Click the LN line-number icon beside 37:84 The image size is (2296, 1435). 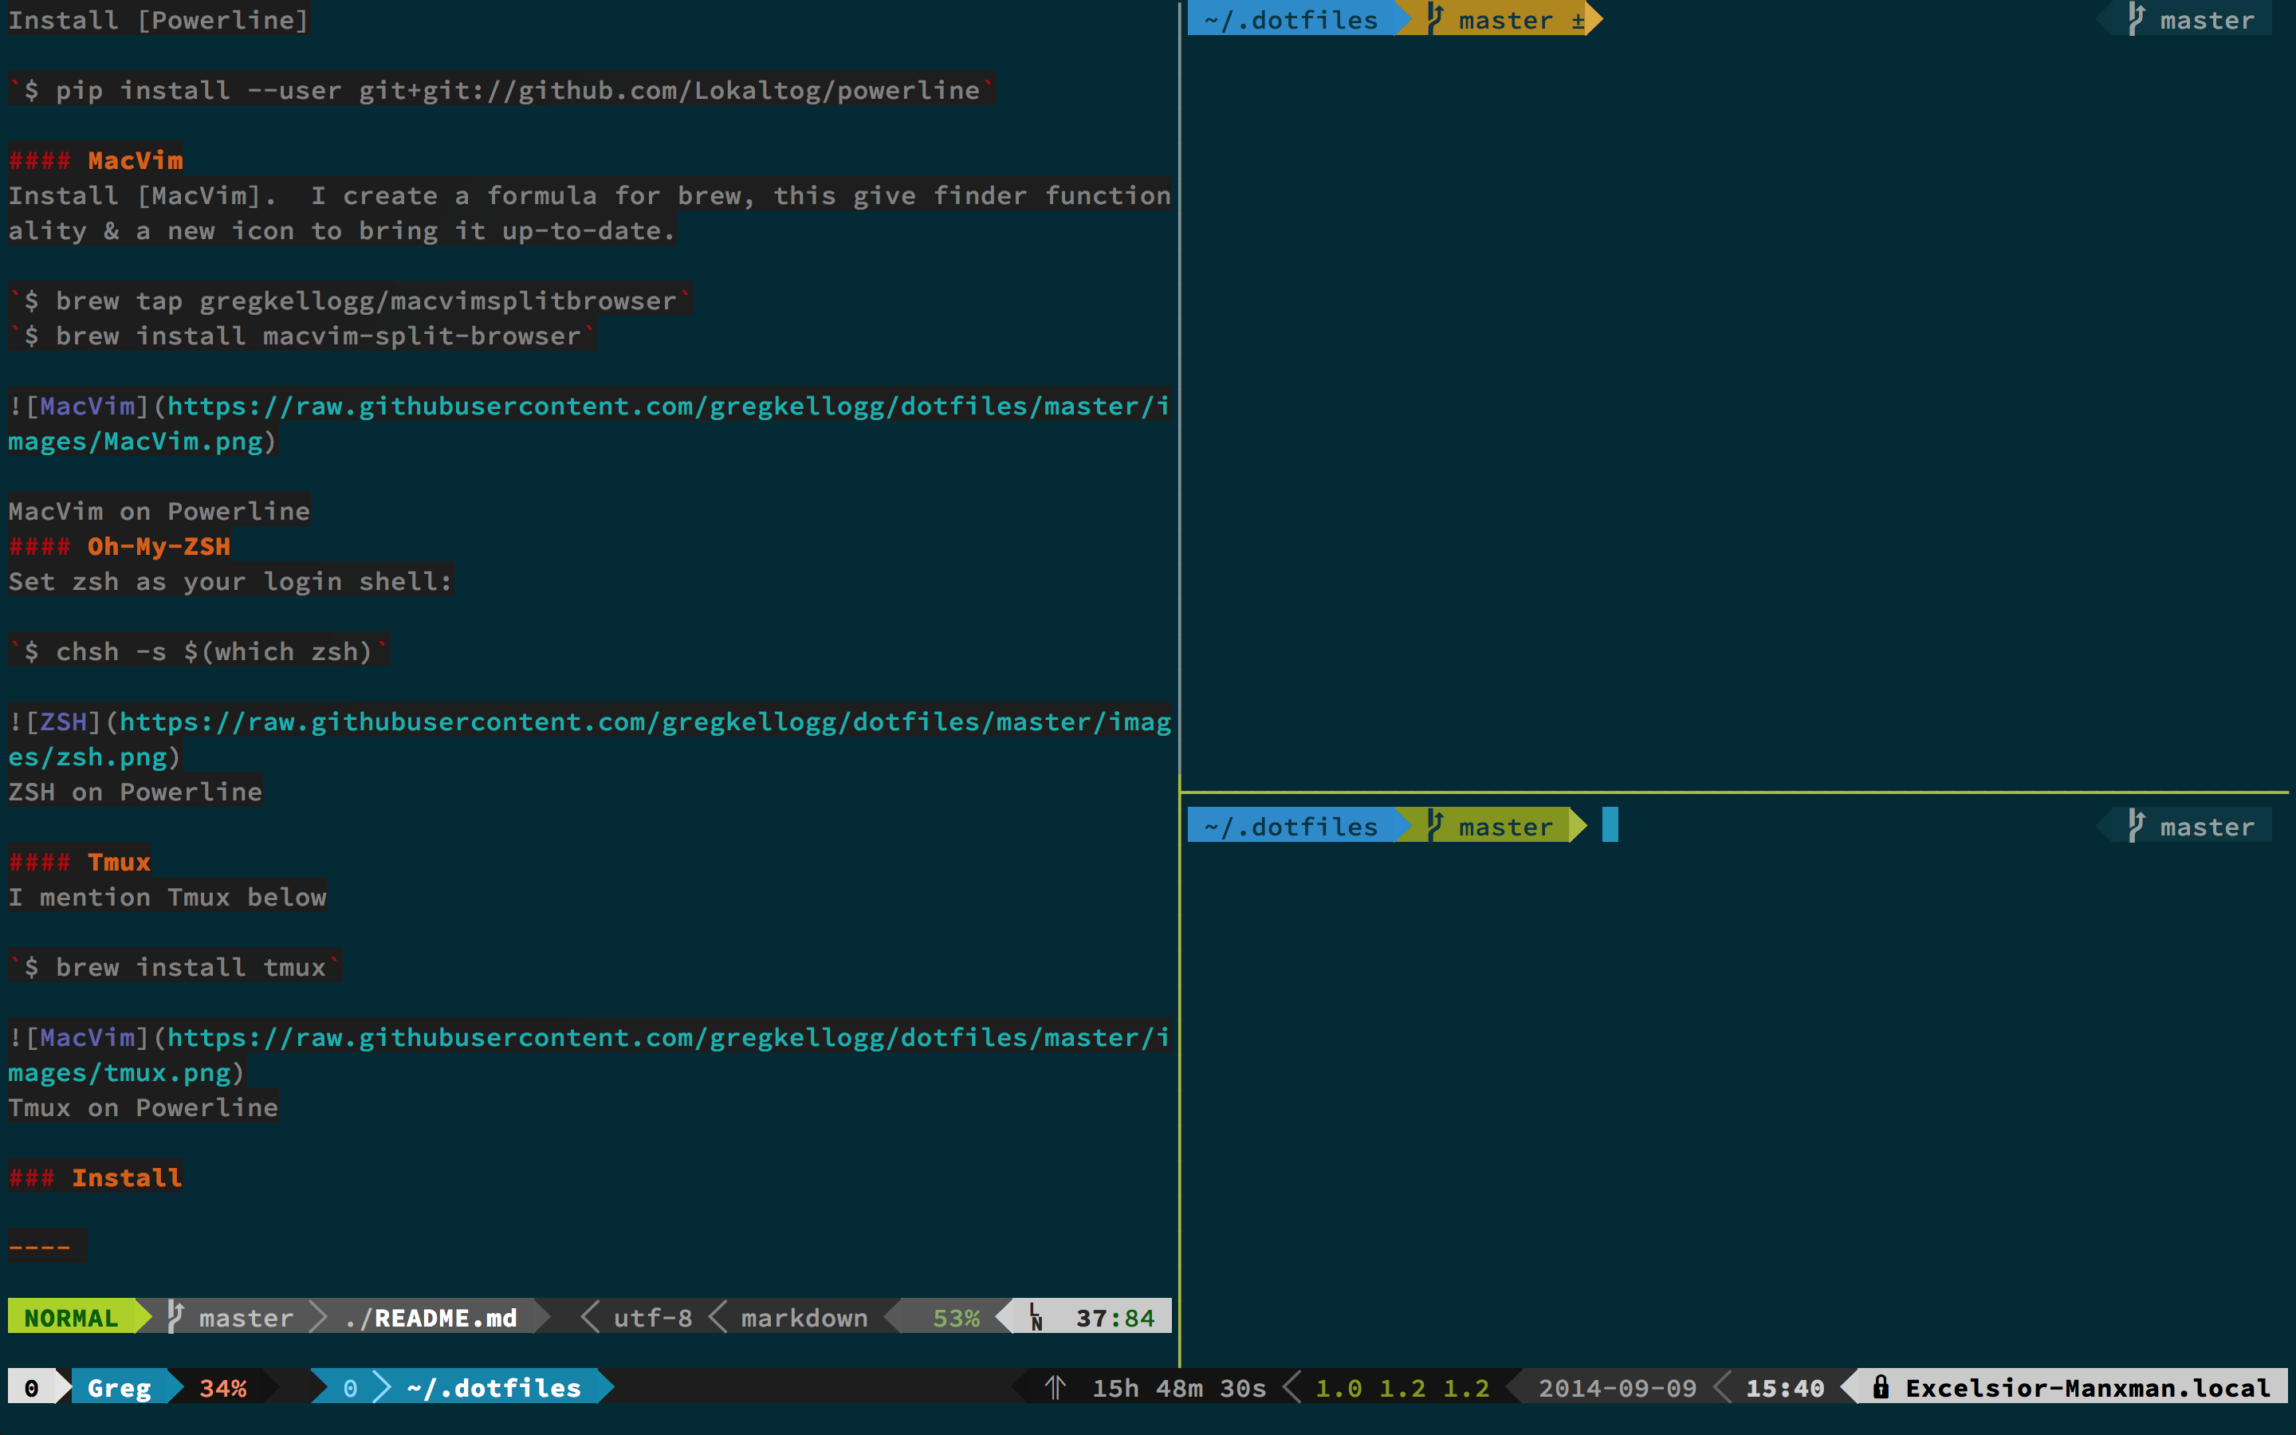coord(1036,1317)
